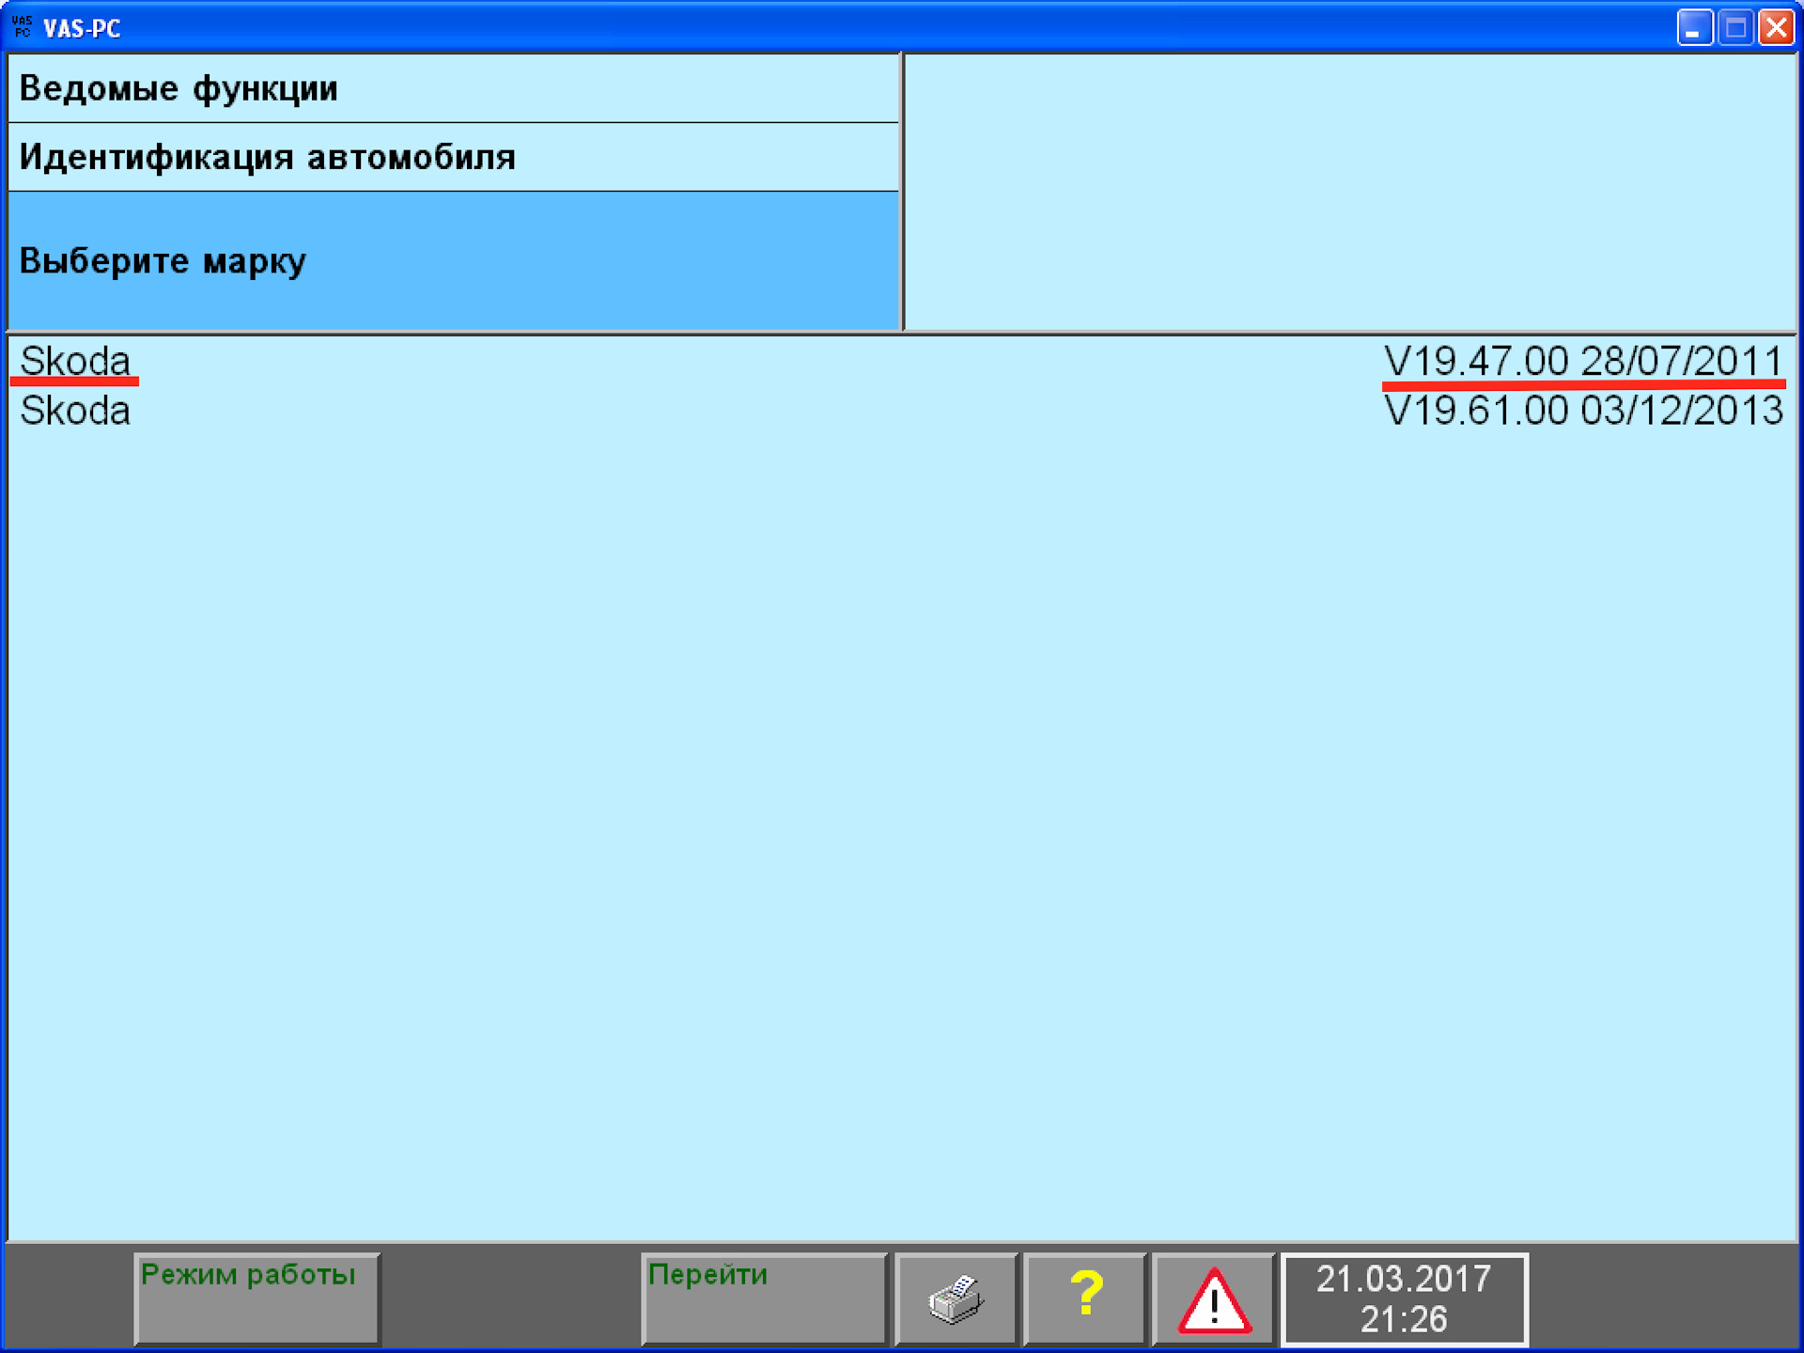
Task: Select Skoda V19.47.00 brand entry
Action: pos(75,361)
